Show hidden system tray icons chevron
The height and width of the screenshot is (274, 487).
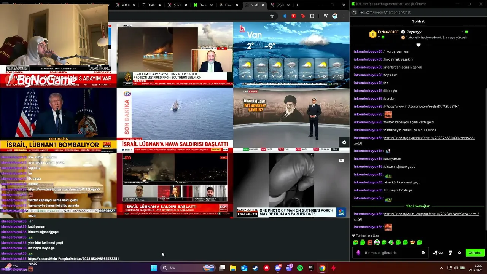[x=441, y=268]
